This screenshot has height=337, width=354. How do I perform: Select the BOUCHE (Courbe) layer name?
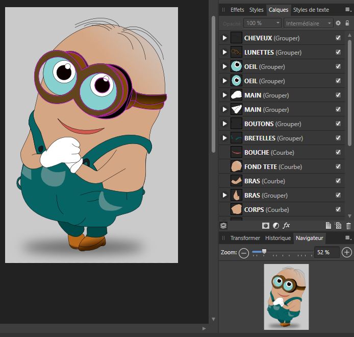pyautogui.click(x=269, y=152)
